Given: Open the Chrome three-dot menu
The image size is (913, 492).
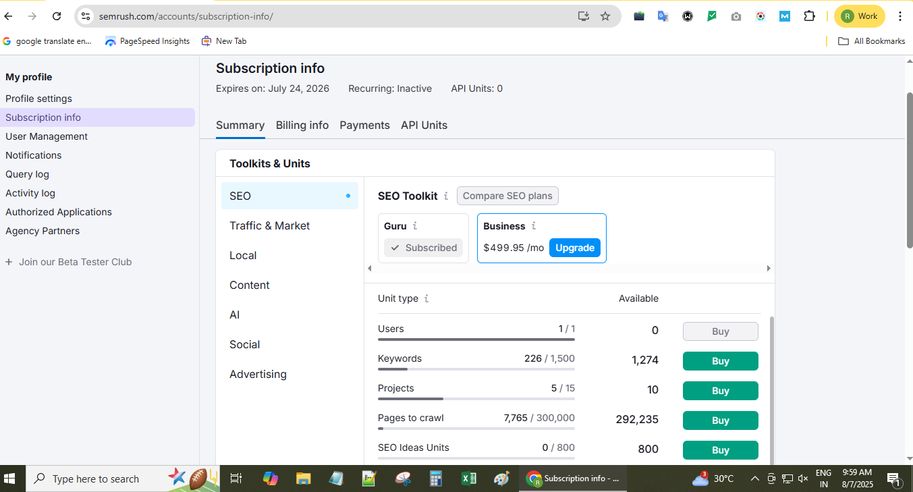Looking at the screenshot, I should [900, 16].
